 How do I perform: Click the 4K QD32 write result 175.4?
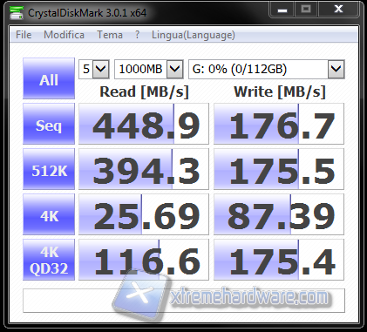click(x=279, y=260)
